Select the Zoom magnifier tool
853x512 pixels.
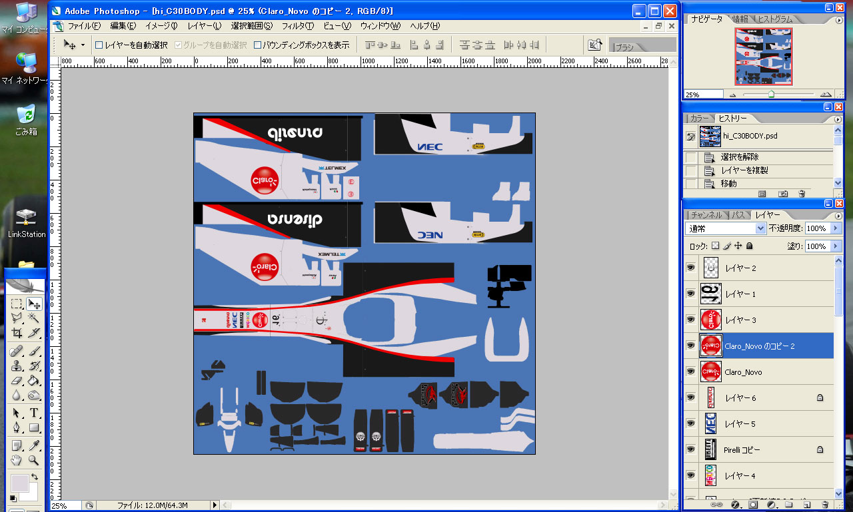coord(34,460)
